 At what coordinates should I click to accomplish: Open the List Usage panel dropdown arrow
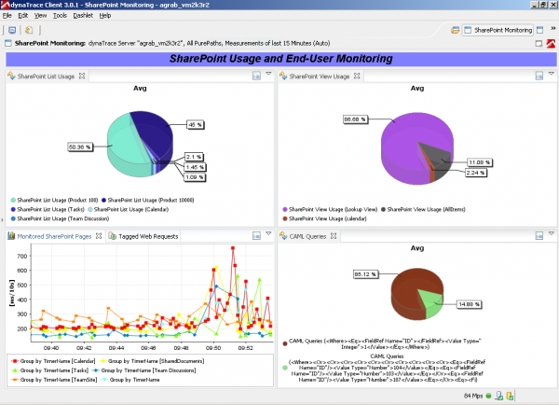click(x=269, y=74)
